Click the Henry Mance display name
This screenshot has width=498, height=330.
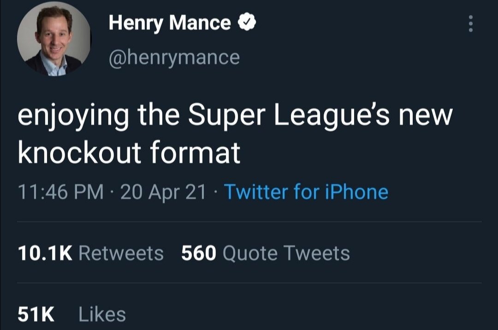[x=170, y=23]
